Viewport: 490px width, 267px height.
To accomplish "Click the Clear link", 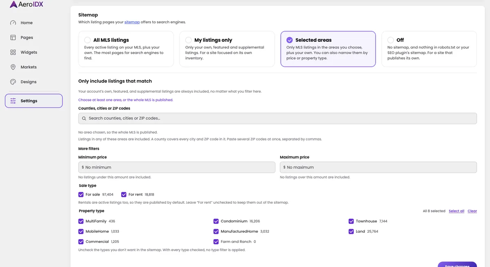I will point(472,211).
